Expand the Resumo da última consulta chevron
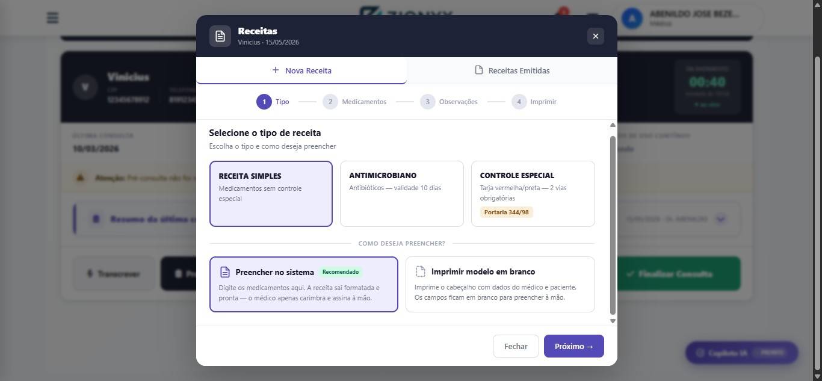The width and height of the screenshot is (822, 381). pyautogui.click(x=721, y=218)
